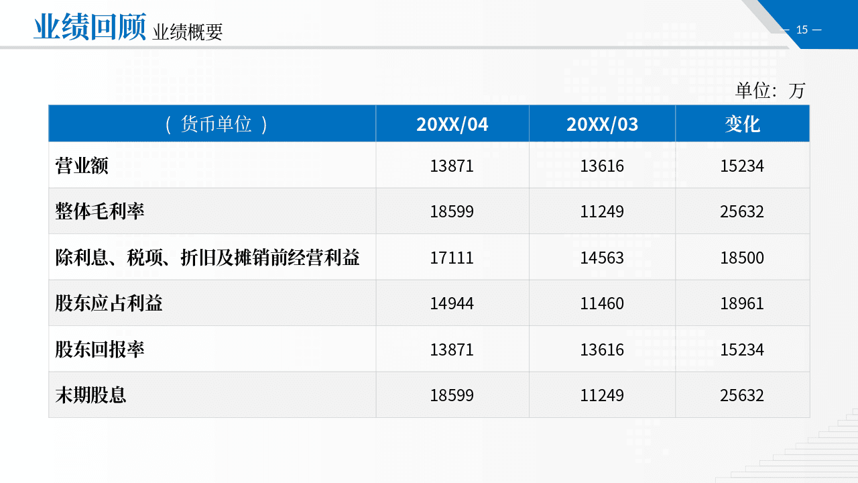Click the value 17111

click(x=452, y=258)
